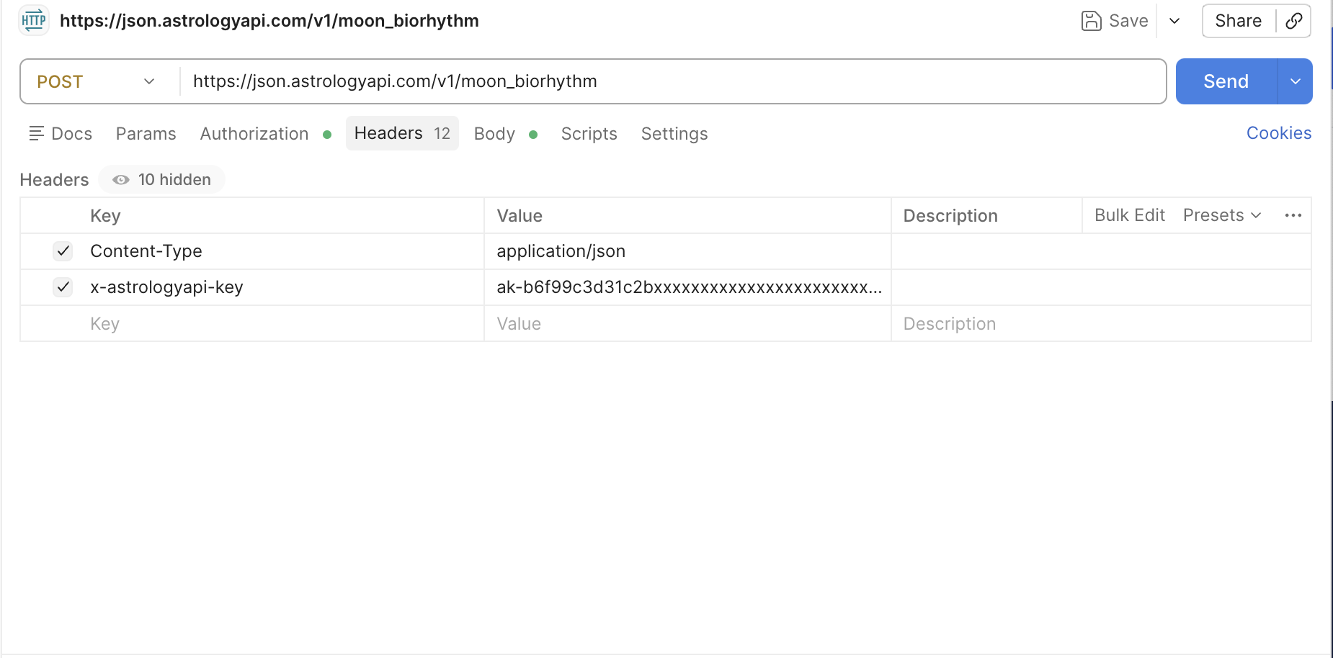Viewport: 1333px width, 658px height.
Task: Expand the Save options chevron
Action: 1174,21
